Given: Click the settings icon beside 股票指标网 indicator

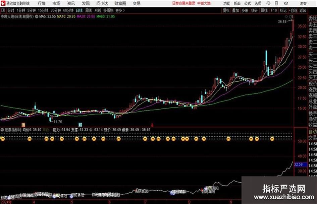Looking at the screenshot, I should pyautogui.click(x=2, y=130).
